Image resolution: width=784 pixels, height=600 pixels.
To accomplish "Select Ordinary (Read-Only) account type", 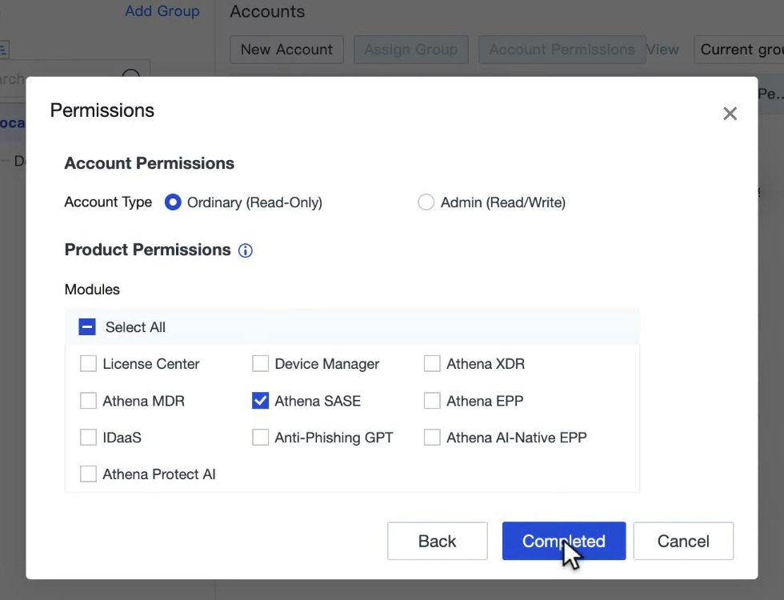I will [x=173, y=202].
